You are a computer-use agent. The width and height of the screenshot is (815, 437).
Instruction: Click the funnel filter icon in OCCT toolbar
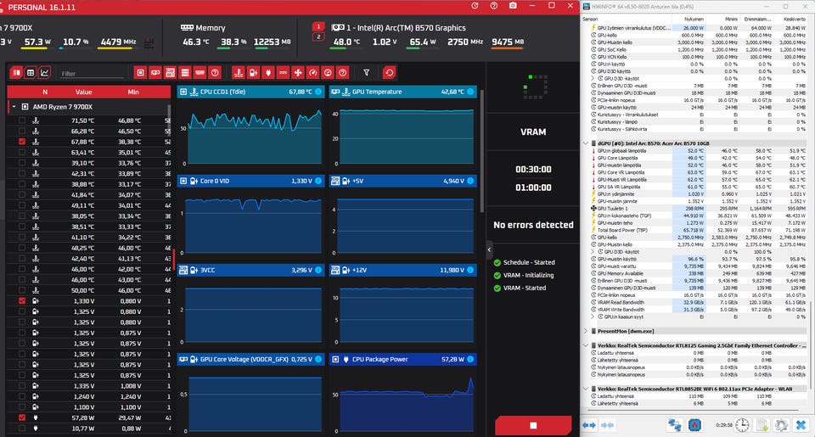pyautogui.click(x=367, y=73)
